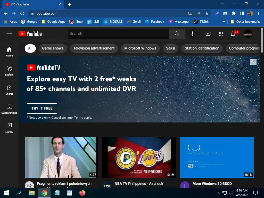Launch Firefox from taskbar
This screenshot has width=264, height=198.
point(82,193)
